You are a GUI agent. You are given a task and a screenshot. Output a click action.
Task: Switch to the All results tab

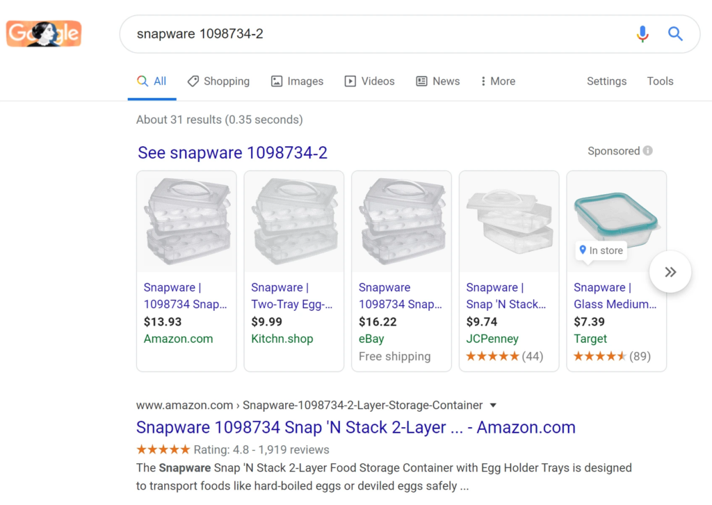click(x=152, y=81)
